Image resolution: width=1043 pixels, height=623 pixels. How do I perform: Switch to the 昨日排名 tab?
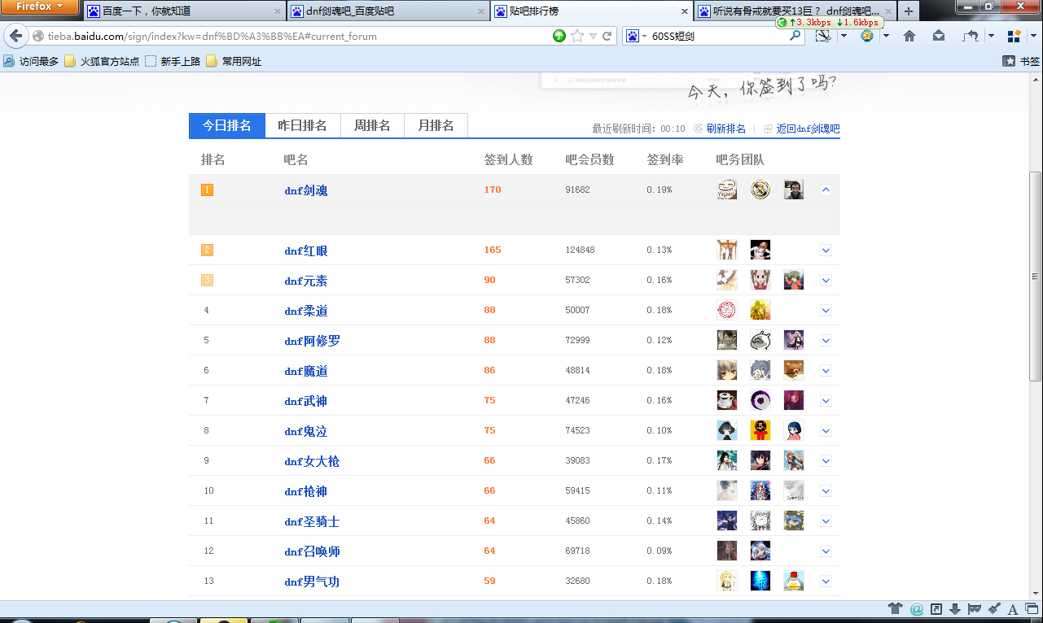point(303,125)
